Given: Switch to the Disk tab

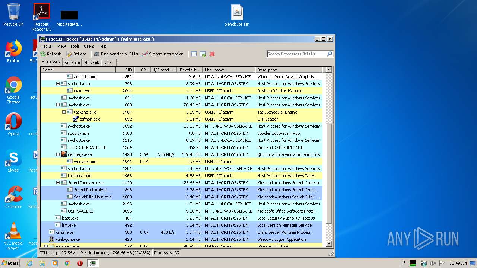Looking at the screenshot, I should pos(107,63).
